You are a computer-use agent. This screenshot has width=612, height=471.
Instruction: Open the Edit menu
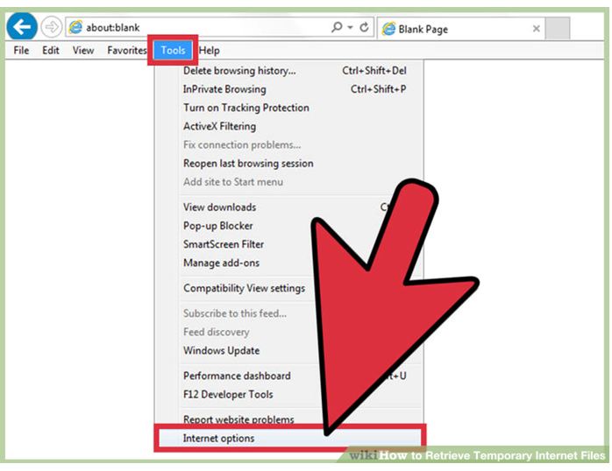pos(51,50)
